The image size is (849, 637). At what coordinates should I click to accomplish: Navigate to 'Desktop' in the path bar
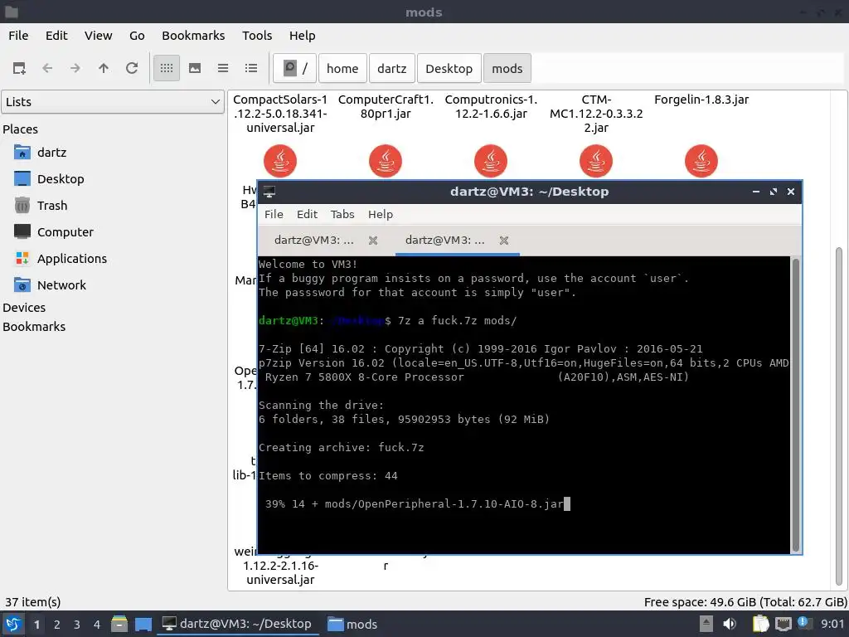click(x=449, y=68)
